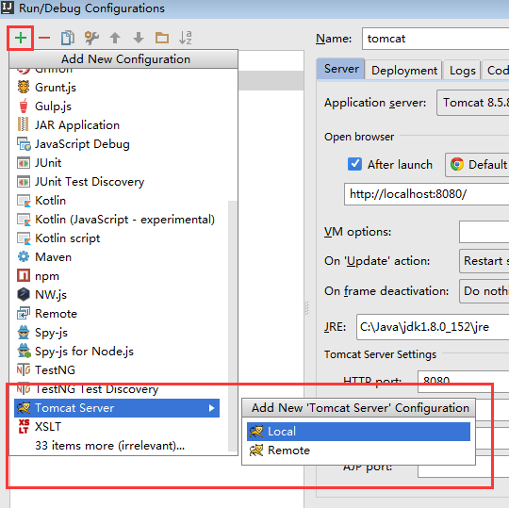Image resolution: width=509 pixels, height=508 pixels.
Task: Choose the Maven configuration type
Action: click(x=118, y=256)
